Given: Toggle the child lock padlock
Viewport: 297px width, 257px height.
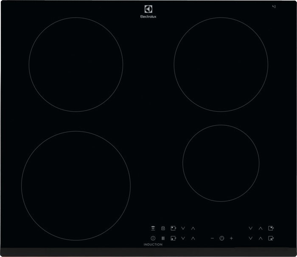Looking at the screenshot, I should [x=163, y=228].
